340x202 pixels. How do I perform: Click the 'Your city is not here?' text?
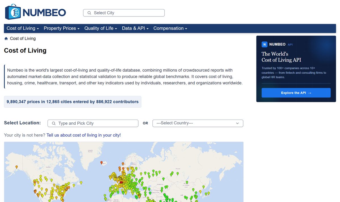click(25, 135)
